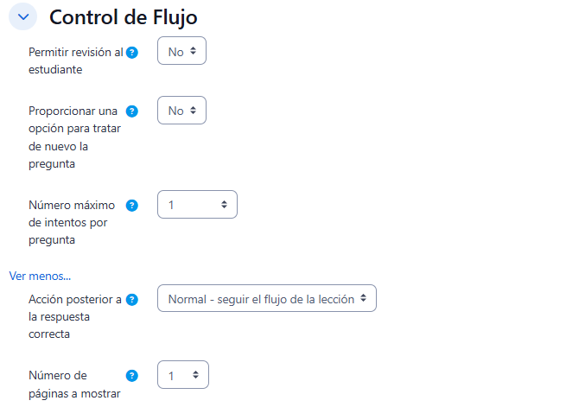Click the Acción posterior a la respuesta label

click(x=75, y=316)
